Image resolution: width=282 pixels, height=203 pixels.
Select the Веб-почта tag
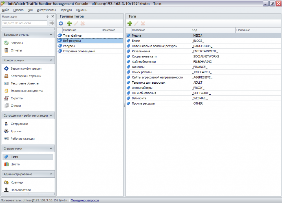pyautogui.click(x=203, y=98)
